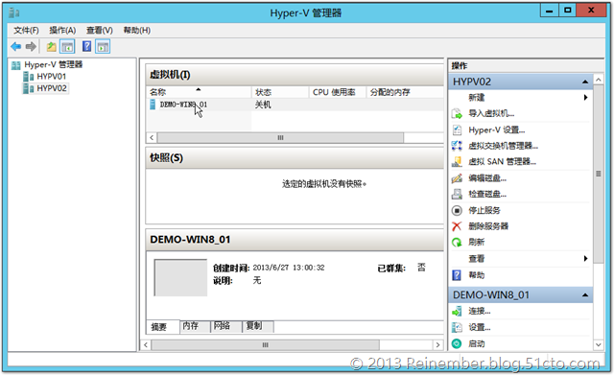Click the 停止服务 icon
Screen dimensions: 614x375
(x=457, y=211)
